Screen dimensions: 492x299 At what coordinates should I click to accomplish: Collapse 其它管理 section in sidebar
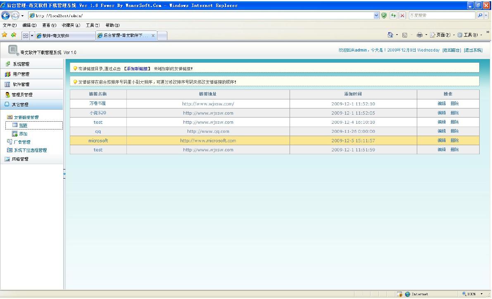31,104
